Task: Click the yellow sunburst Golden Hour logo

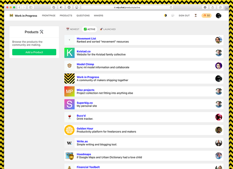Action: click(x=69, y=130)
